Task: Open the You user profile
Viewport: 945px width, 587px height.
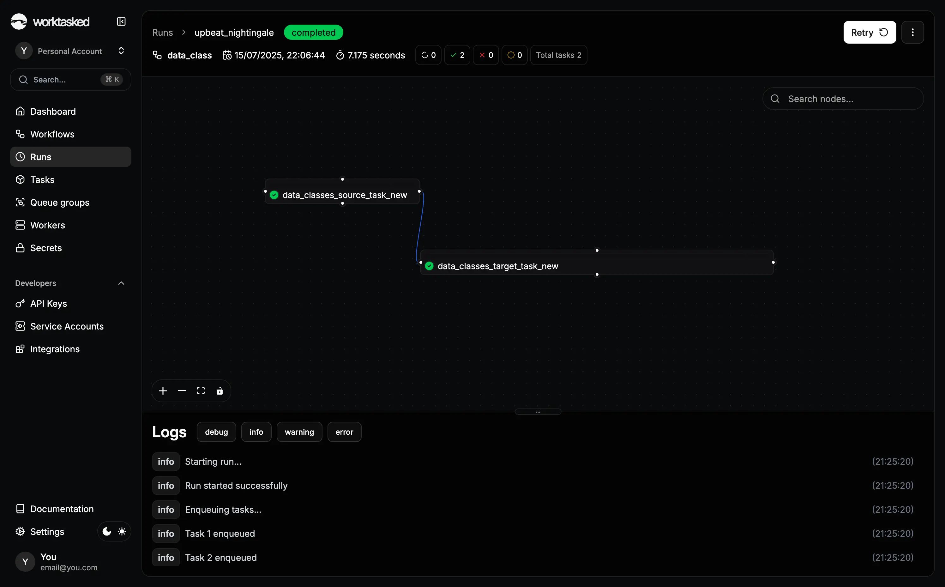Action: (71, 562)
